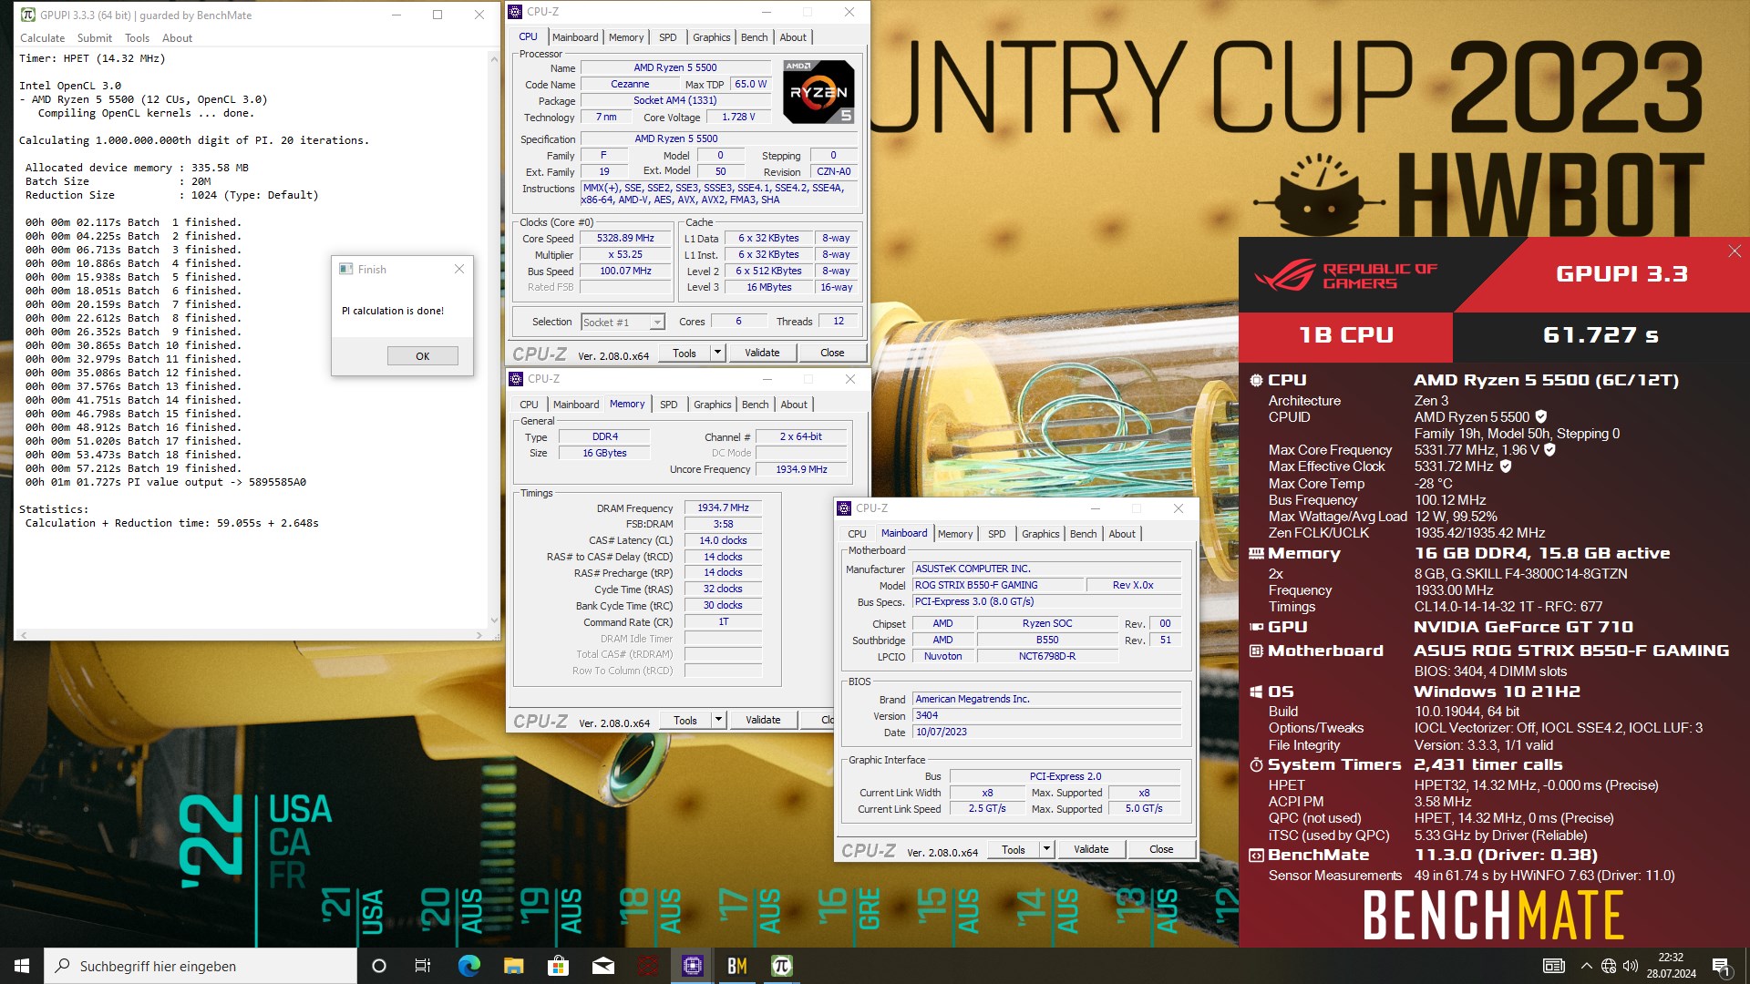Open Bench tab in top CPU-Z window
Image resolution: width=1750 pixels, height=984 pixels.
[x=755, y=37]
